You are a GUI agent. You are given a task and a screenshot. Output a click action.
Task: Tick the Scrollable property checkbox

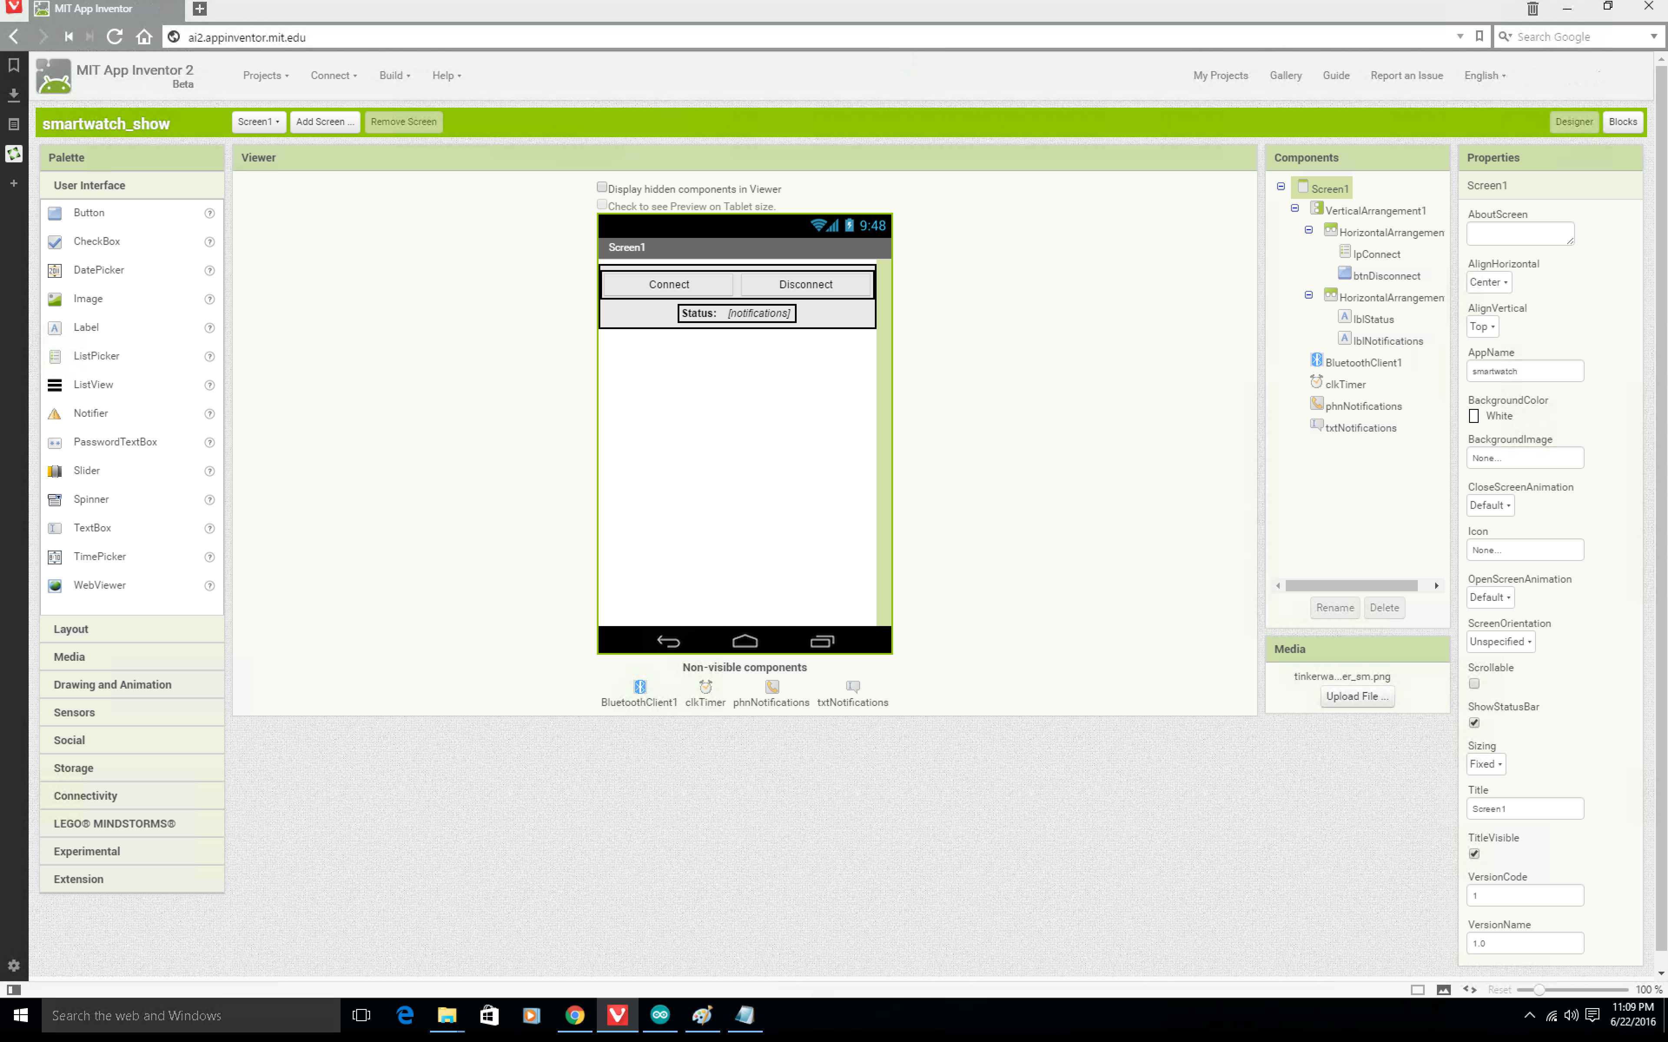pyautogui.click(x=1474, y=684)
